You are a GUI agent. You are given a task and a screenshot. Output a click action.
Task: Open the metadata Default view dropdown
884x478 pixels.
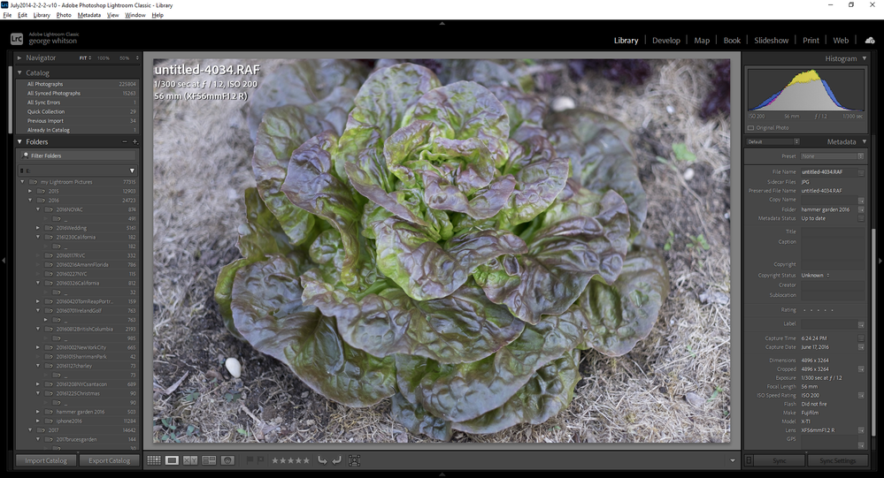(x=773, y=142)
